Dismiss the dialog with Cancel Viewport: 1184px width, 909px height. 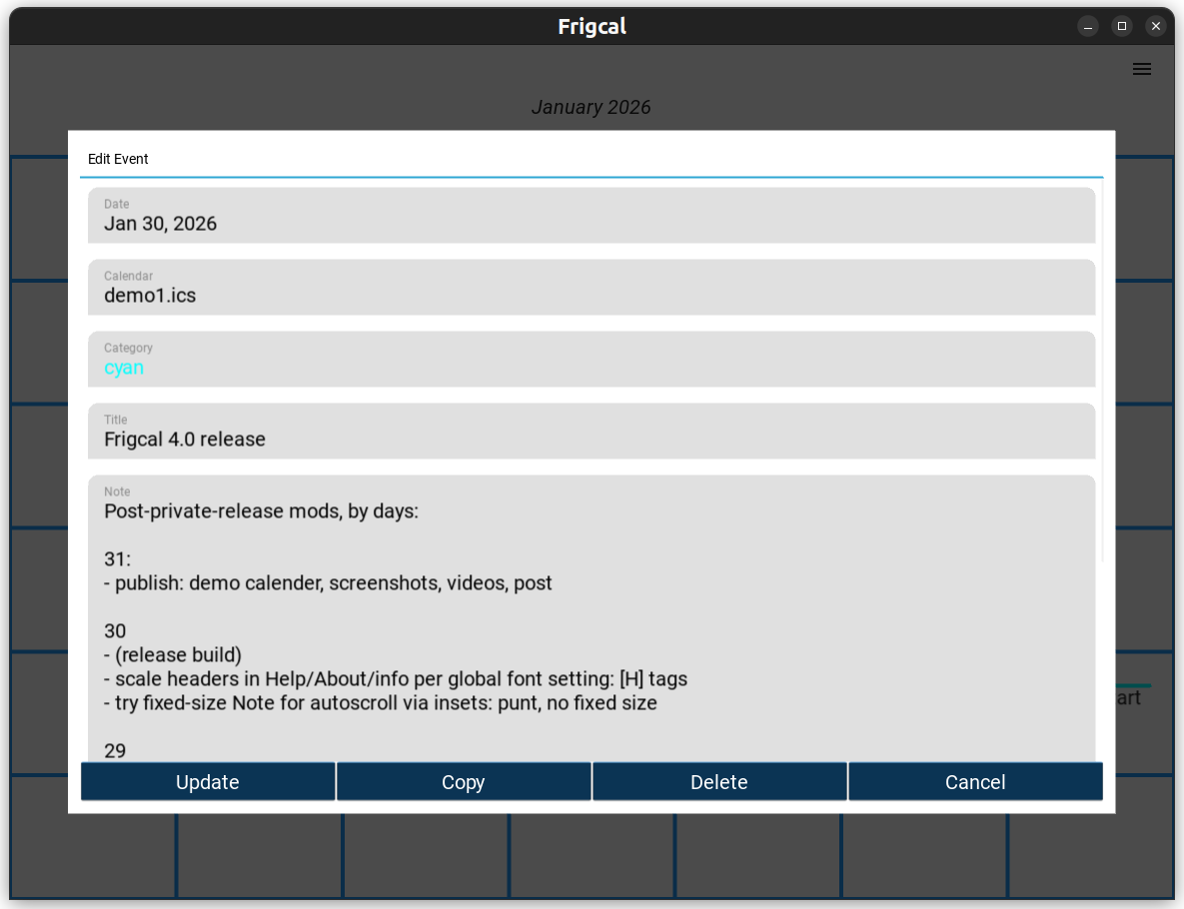pyautogui.click(x=975, y=782)
